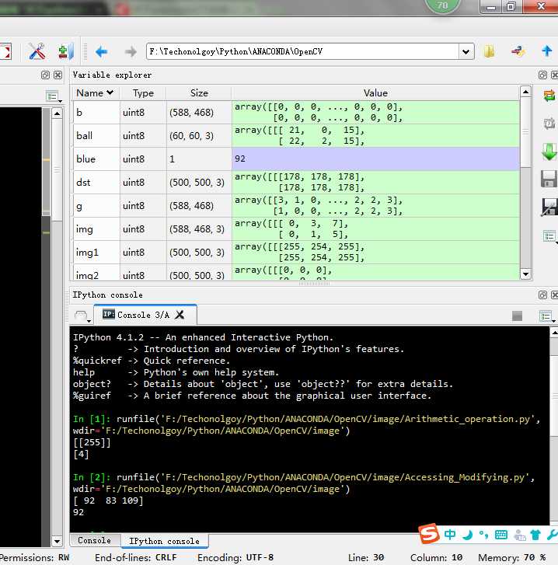Left editor scrollbar up arrow
The height and width of the screenshot is (565, 558).
57,114
